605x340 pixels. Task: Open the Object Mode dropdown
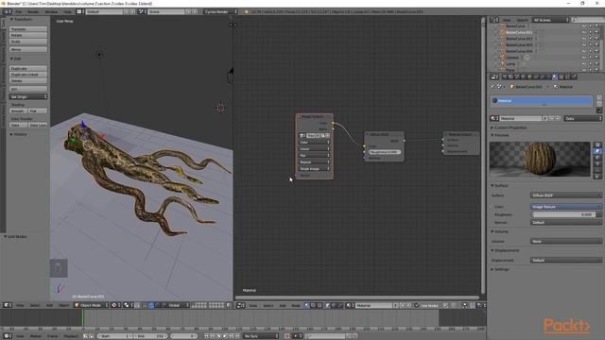[x=91, y=305]
